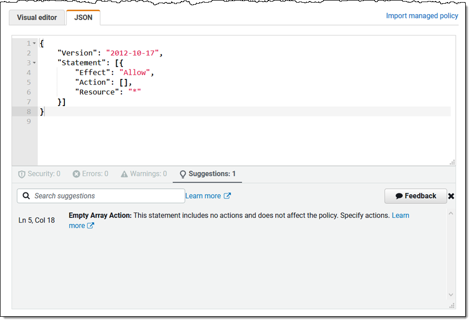The image size is (471, 322).
Task: Click the Security shield icon
Action: [x=21, y=174]
